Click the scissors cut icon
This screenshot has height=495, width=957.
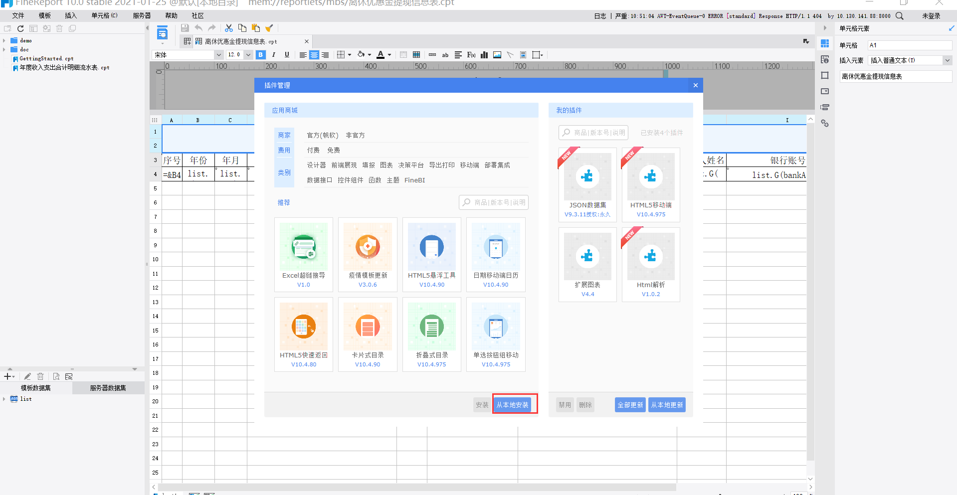point(229,28)
